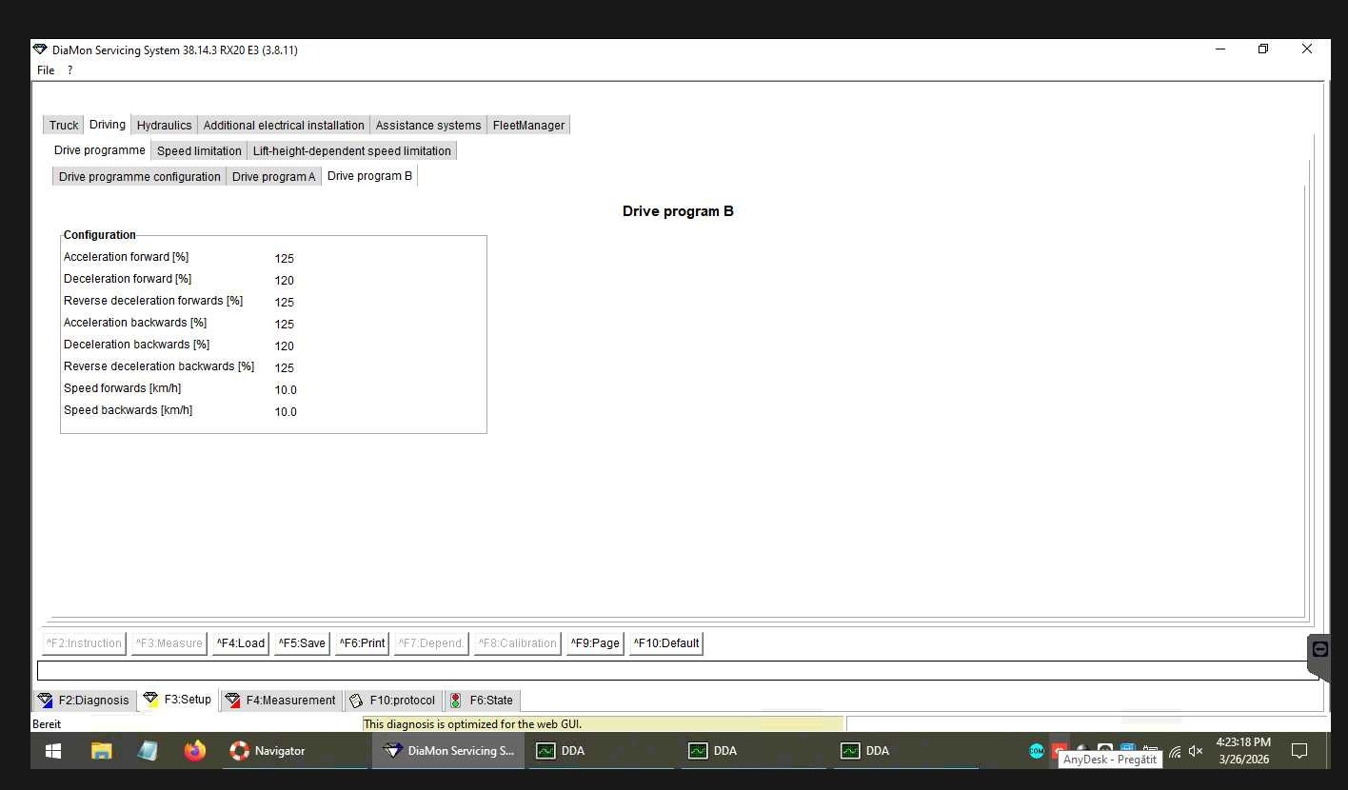Click the taskbar clock and date
Viewport: 1348px width, 790px height.
[x=1243, y=751]
